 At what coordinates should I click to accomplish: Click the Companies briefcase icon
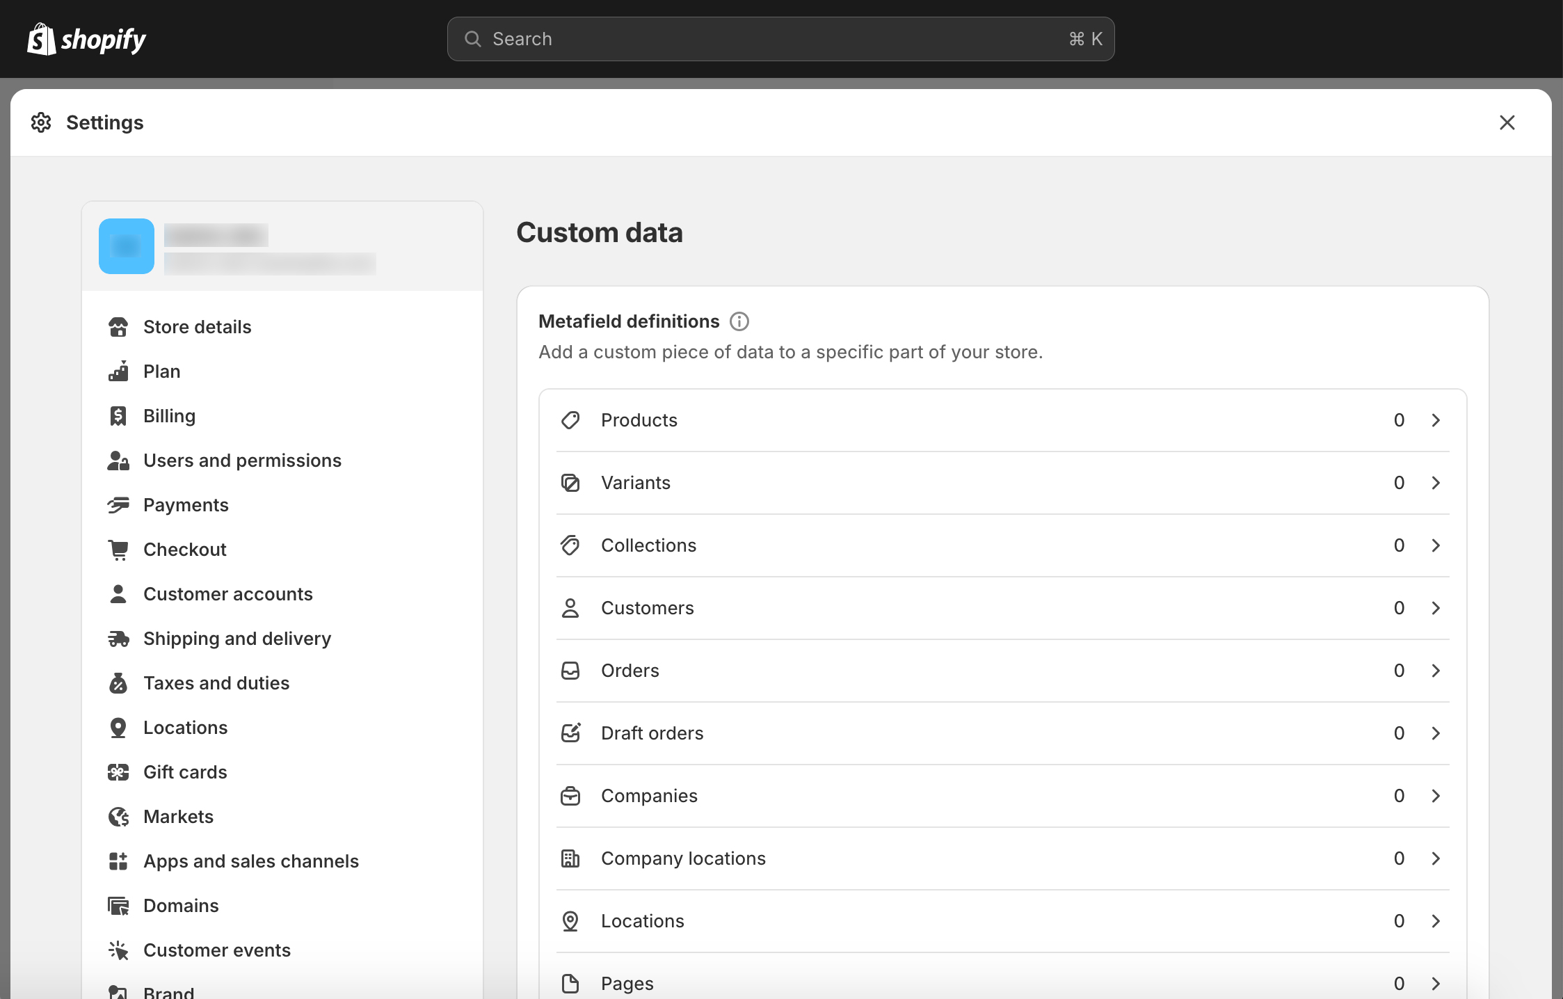(x=570, y=796)
